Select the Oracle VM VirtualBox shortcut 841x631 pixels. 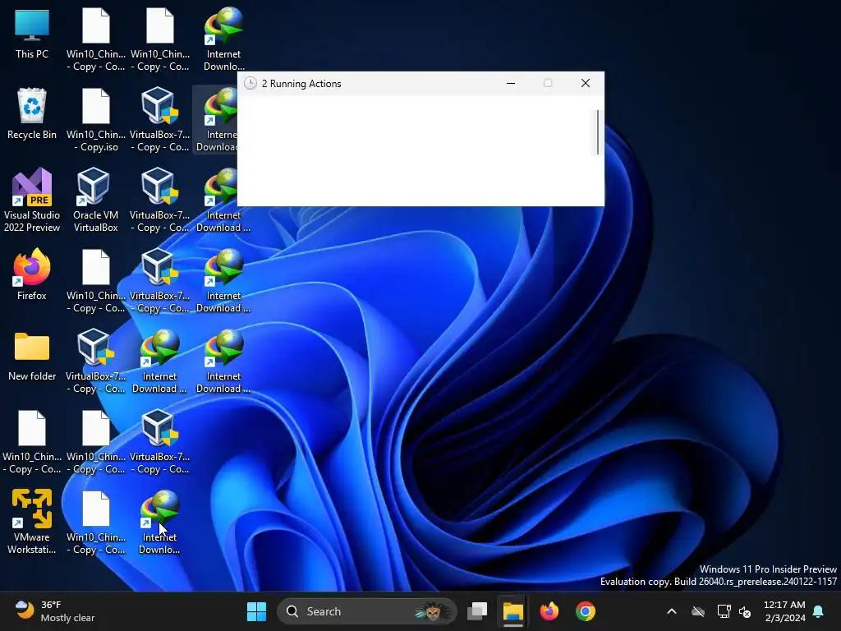point(95,200)
